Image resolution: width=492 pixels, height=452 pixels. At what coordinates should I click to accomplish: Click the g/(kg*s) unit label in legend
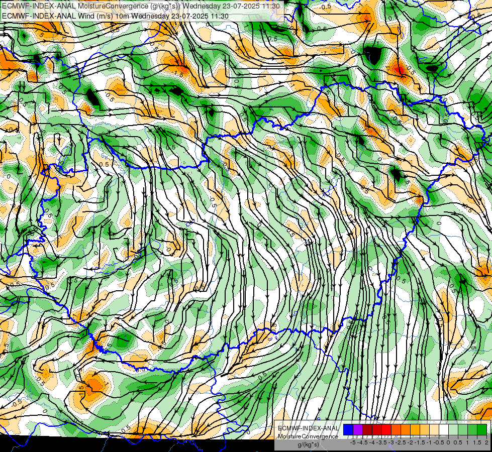308,444
